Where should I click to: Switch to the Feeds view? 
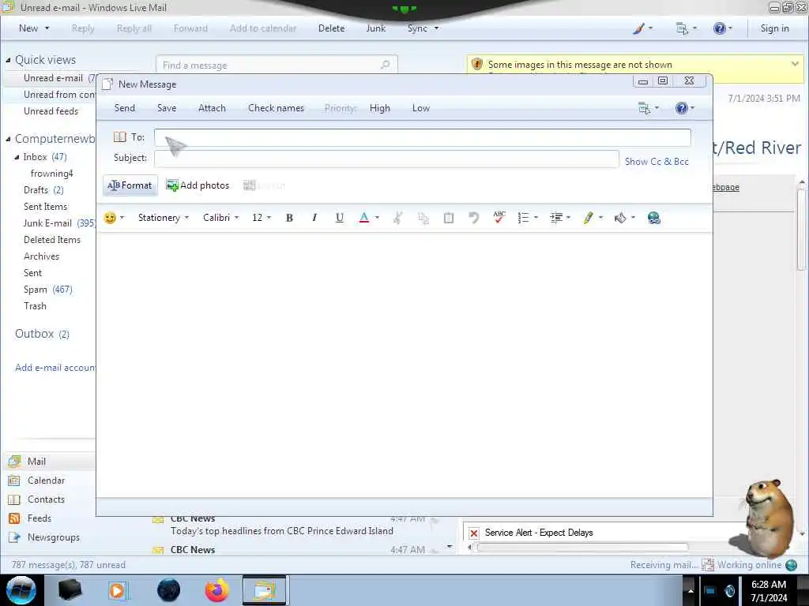40,518
